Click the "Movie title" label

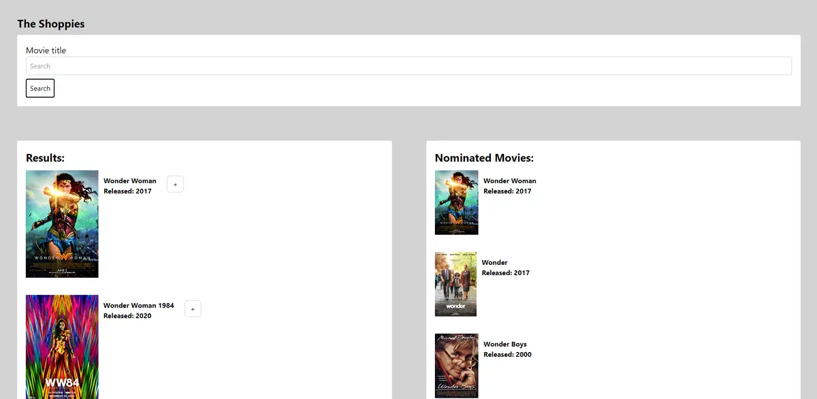click(46, 50)
